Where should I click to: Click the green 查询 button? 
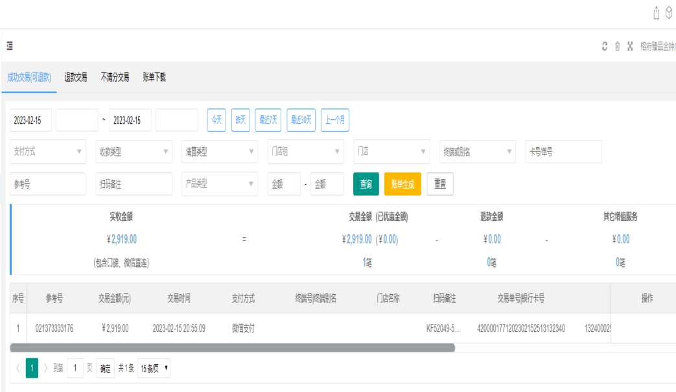tap(366, 184)
